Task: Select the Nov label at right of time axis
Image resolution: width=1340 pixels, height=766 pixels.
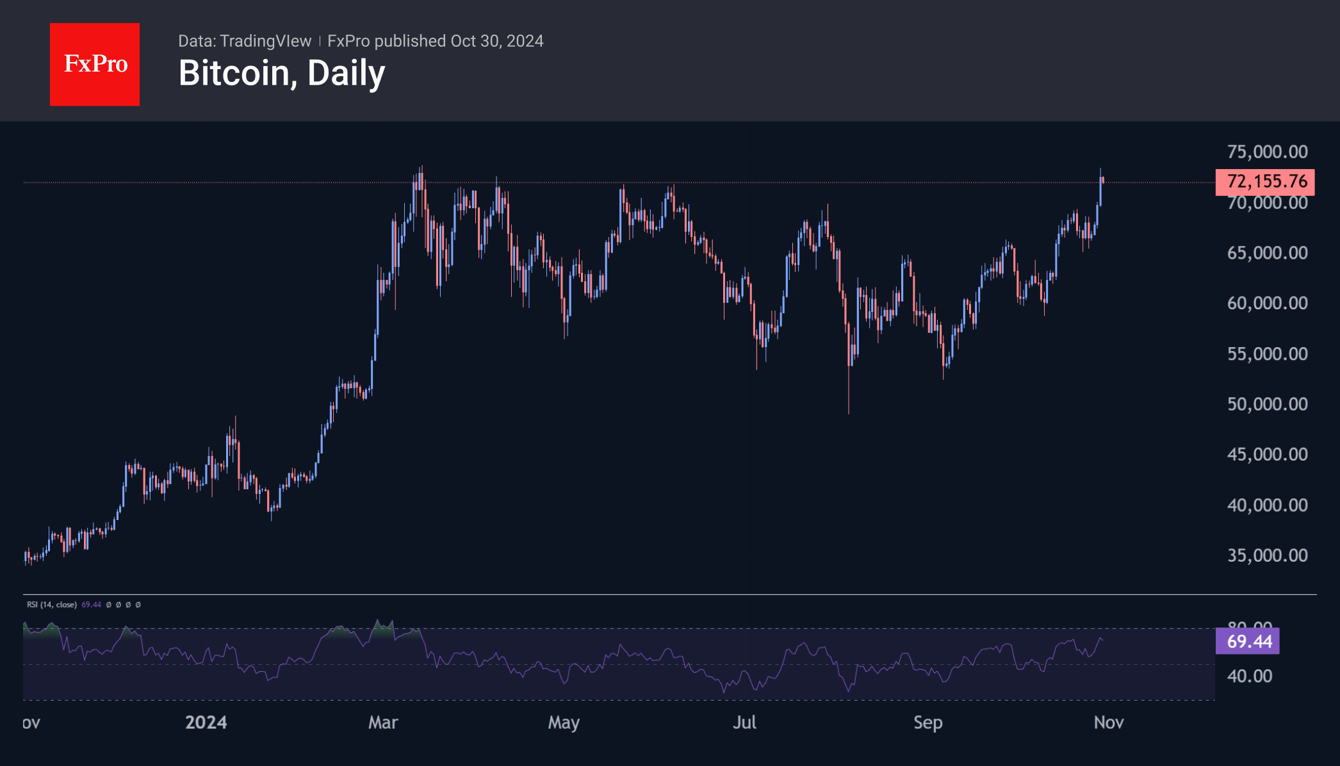Action: click(1109, 722)
